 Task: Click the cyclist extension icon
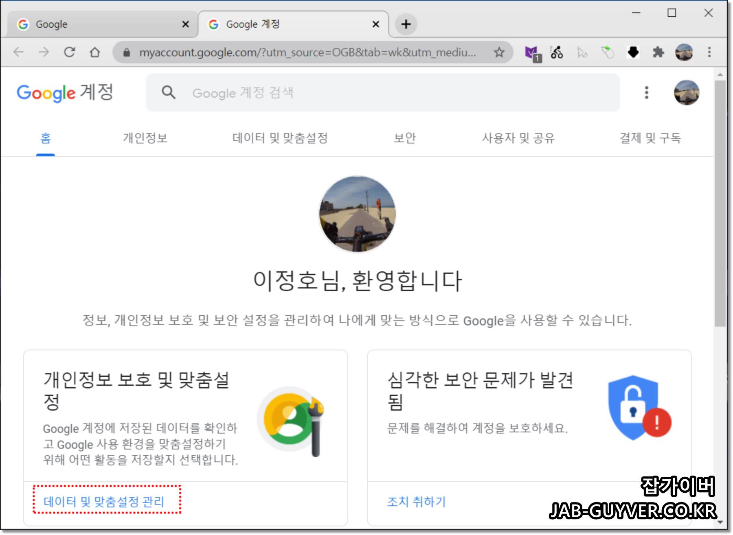(557, 52)
